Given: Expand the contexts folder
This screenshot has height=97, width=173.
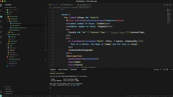Looking at the screenshot, I should 12,43.
